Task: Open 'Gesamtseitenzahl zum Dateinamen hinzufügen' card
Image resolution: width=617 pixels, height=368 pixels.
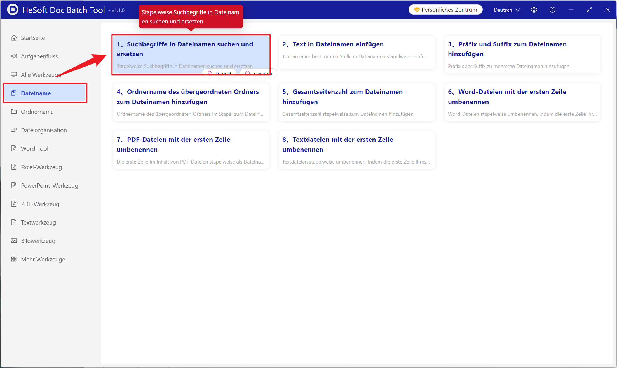Action: tap(357, 102)
